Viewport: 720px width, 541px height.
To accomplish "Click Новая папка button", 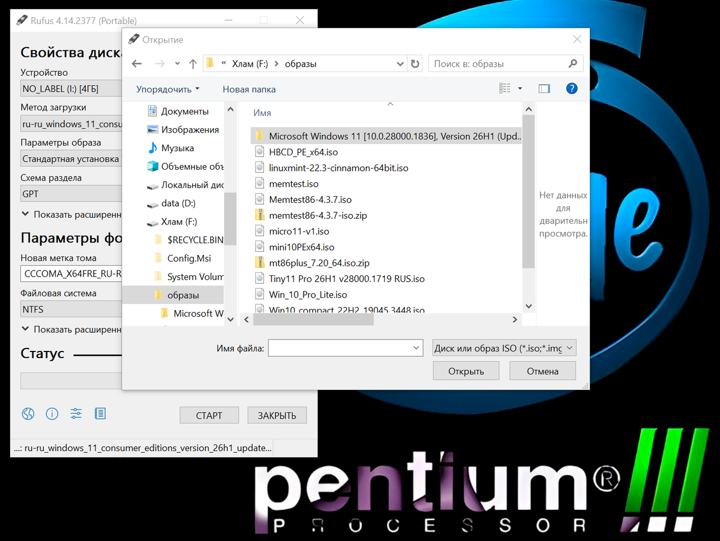I will tap(249, 89).
